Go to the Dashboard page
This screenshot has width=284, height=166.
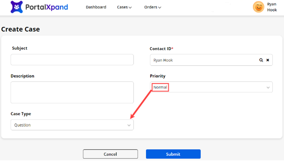coord(96,7)
